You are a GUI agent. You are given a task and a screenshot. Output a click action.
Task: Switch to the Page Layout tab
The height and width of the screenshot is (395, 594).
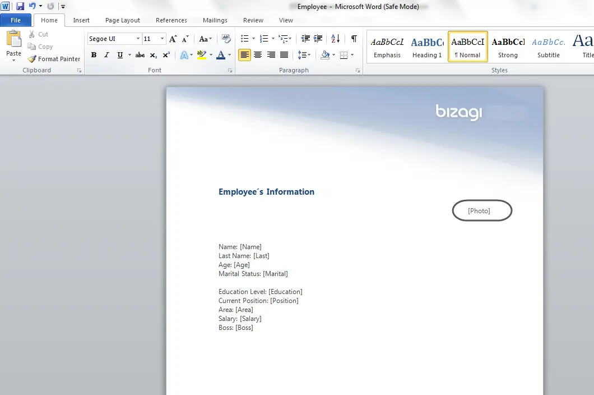click(x=122, y=20)
